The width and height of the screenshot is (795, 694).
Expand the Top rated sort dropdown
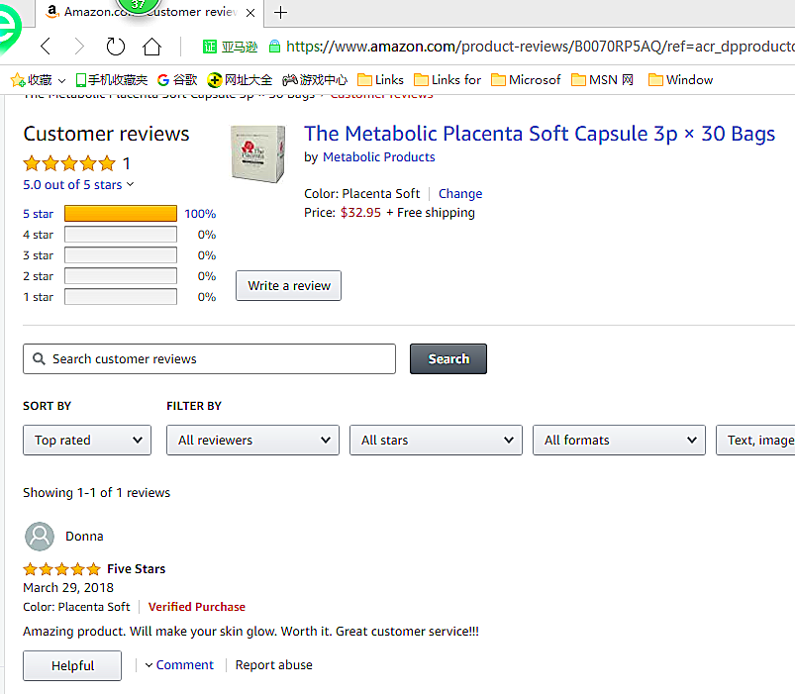coord(87,441)
